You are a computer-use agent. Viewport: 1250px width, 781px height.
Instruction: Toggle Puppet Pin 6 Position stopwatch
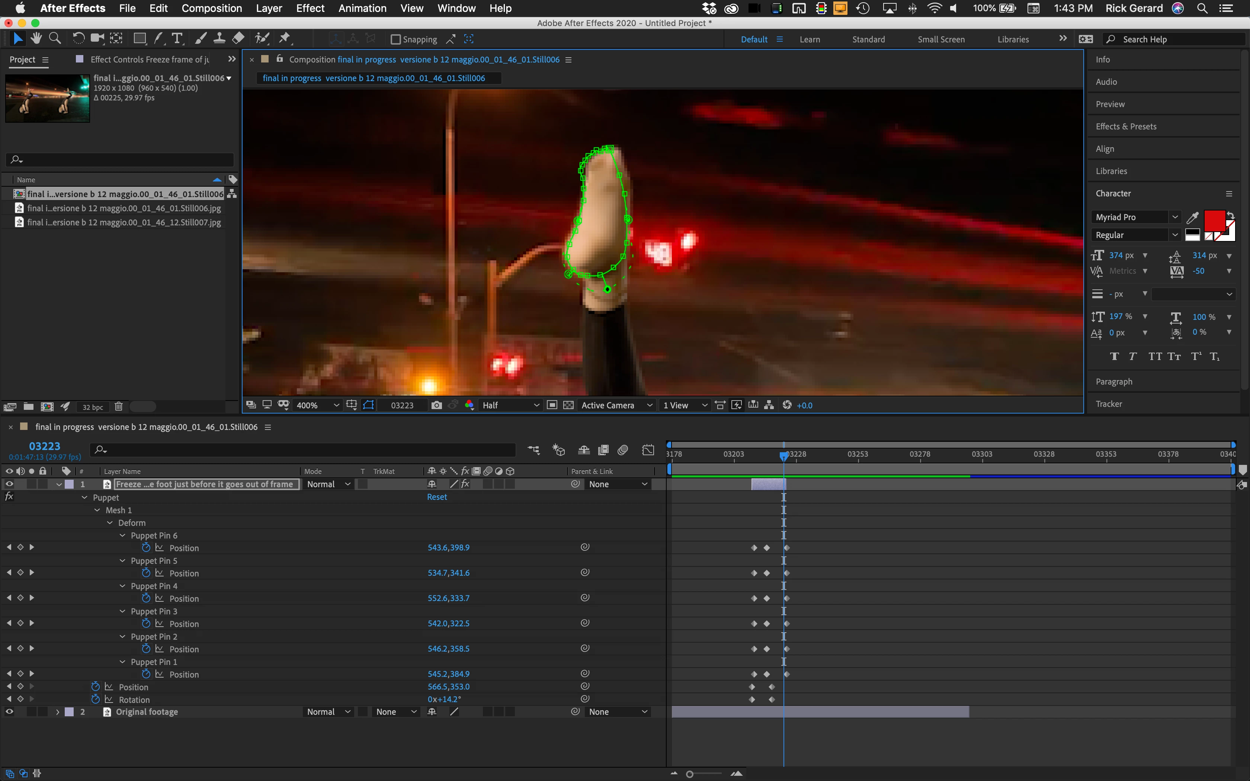146,547
